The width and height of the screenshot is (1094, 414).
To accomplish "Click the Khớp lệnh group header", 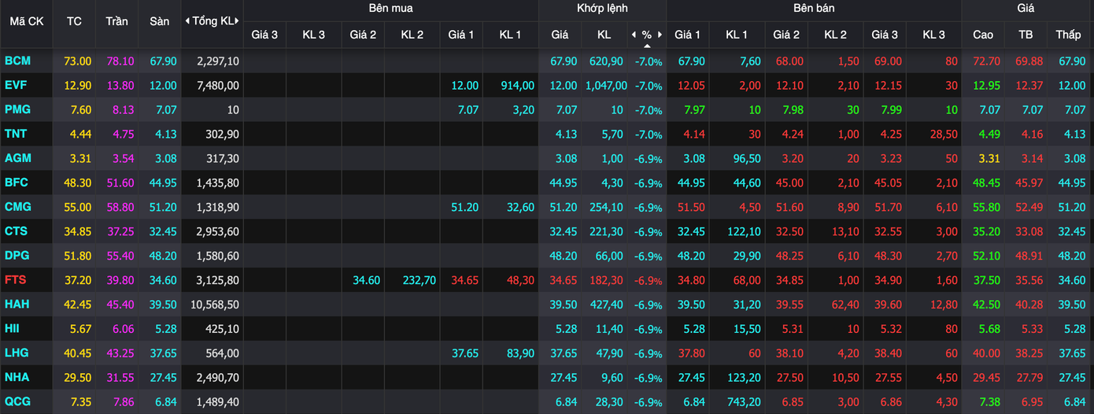I will coord(602,9).
